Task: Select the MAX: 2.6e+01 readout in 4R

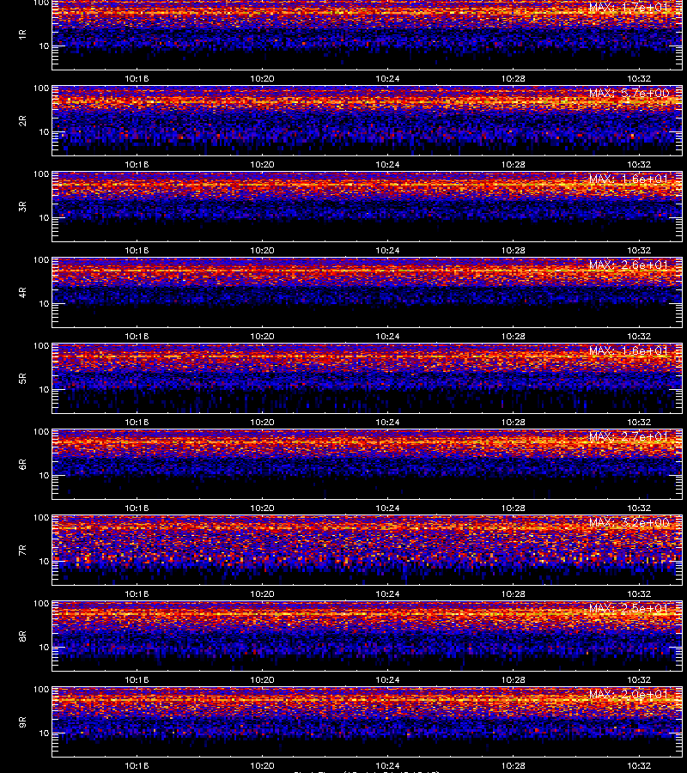Action: tap(629, 265)
